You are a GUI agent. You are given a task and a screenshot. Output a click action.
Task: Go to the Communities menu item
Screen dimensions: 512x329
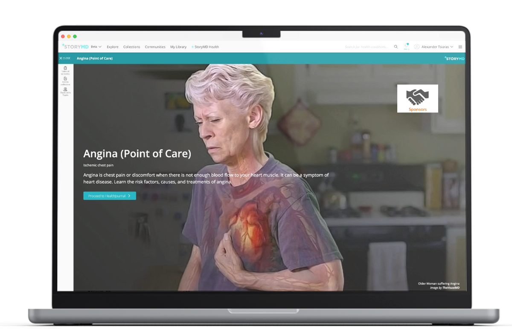[x=155, y=47]
